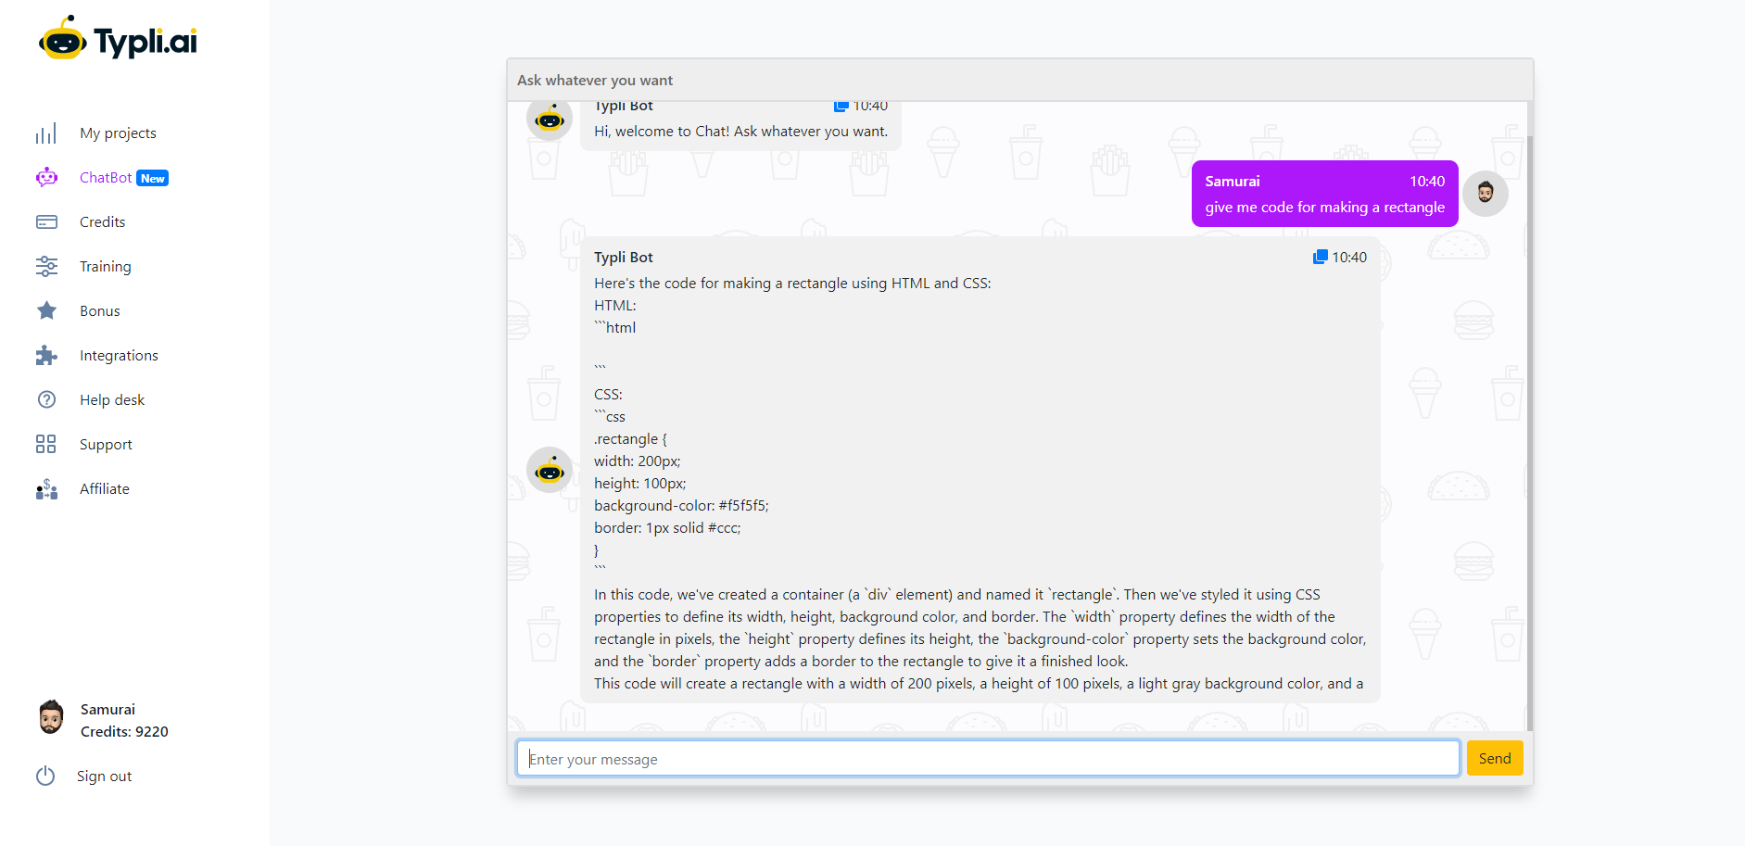Click the Enter your message field
Viewport: 1745px width, 846px height.
point(987,758)
